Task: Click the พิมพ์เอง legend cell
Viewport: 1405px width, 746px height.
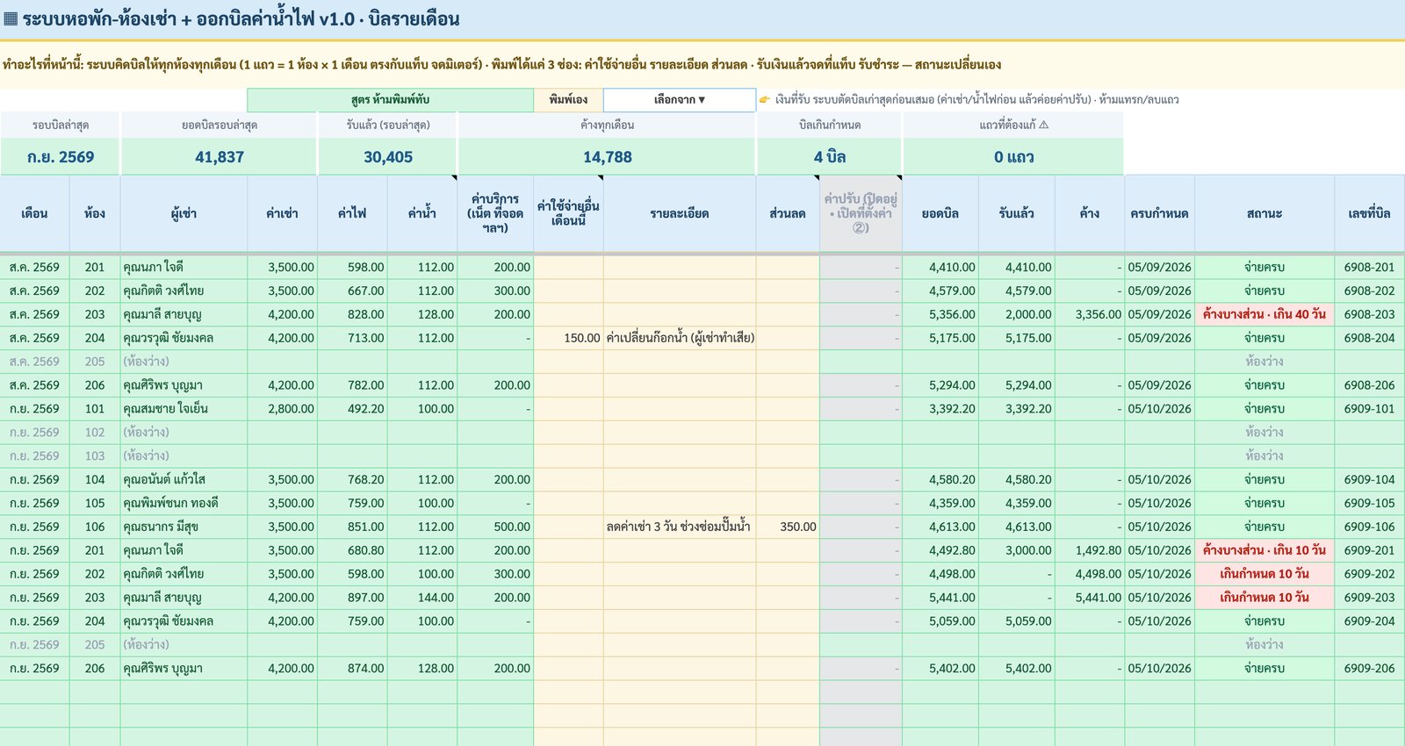Action: (x=568, y=100)
